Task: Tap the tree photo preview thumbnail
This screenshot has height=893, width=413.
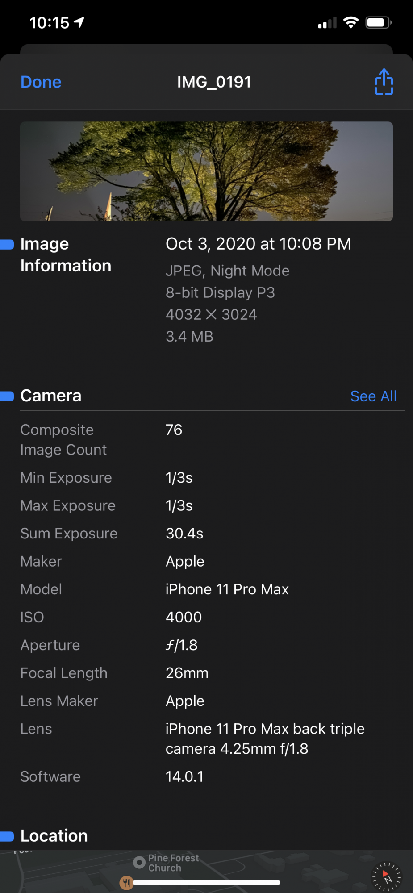Action: (x=206, y=171)
